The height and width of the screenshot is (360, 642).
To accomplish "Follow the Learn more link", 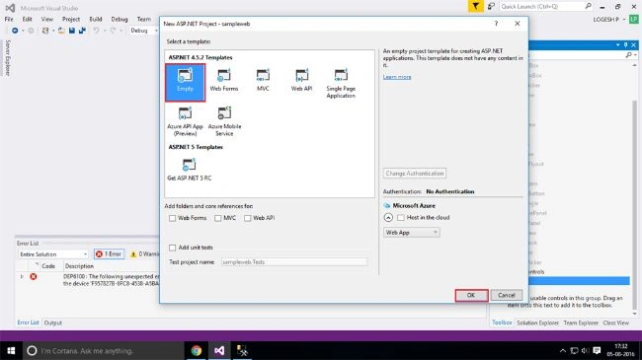I will [x=397, y=77].
